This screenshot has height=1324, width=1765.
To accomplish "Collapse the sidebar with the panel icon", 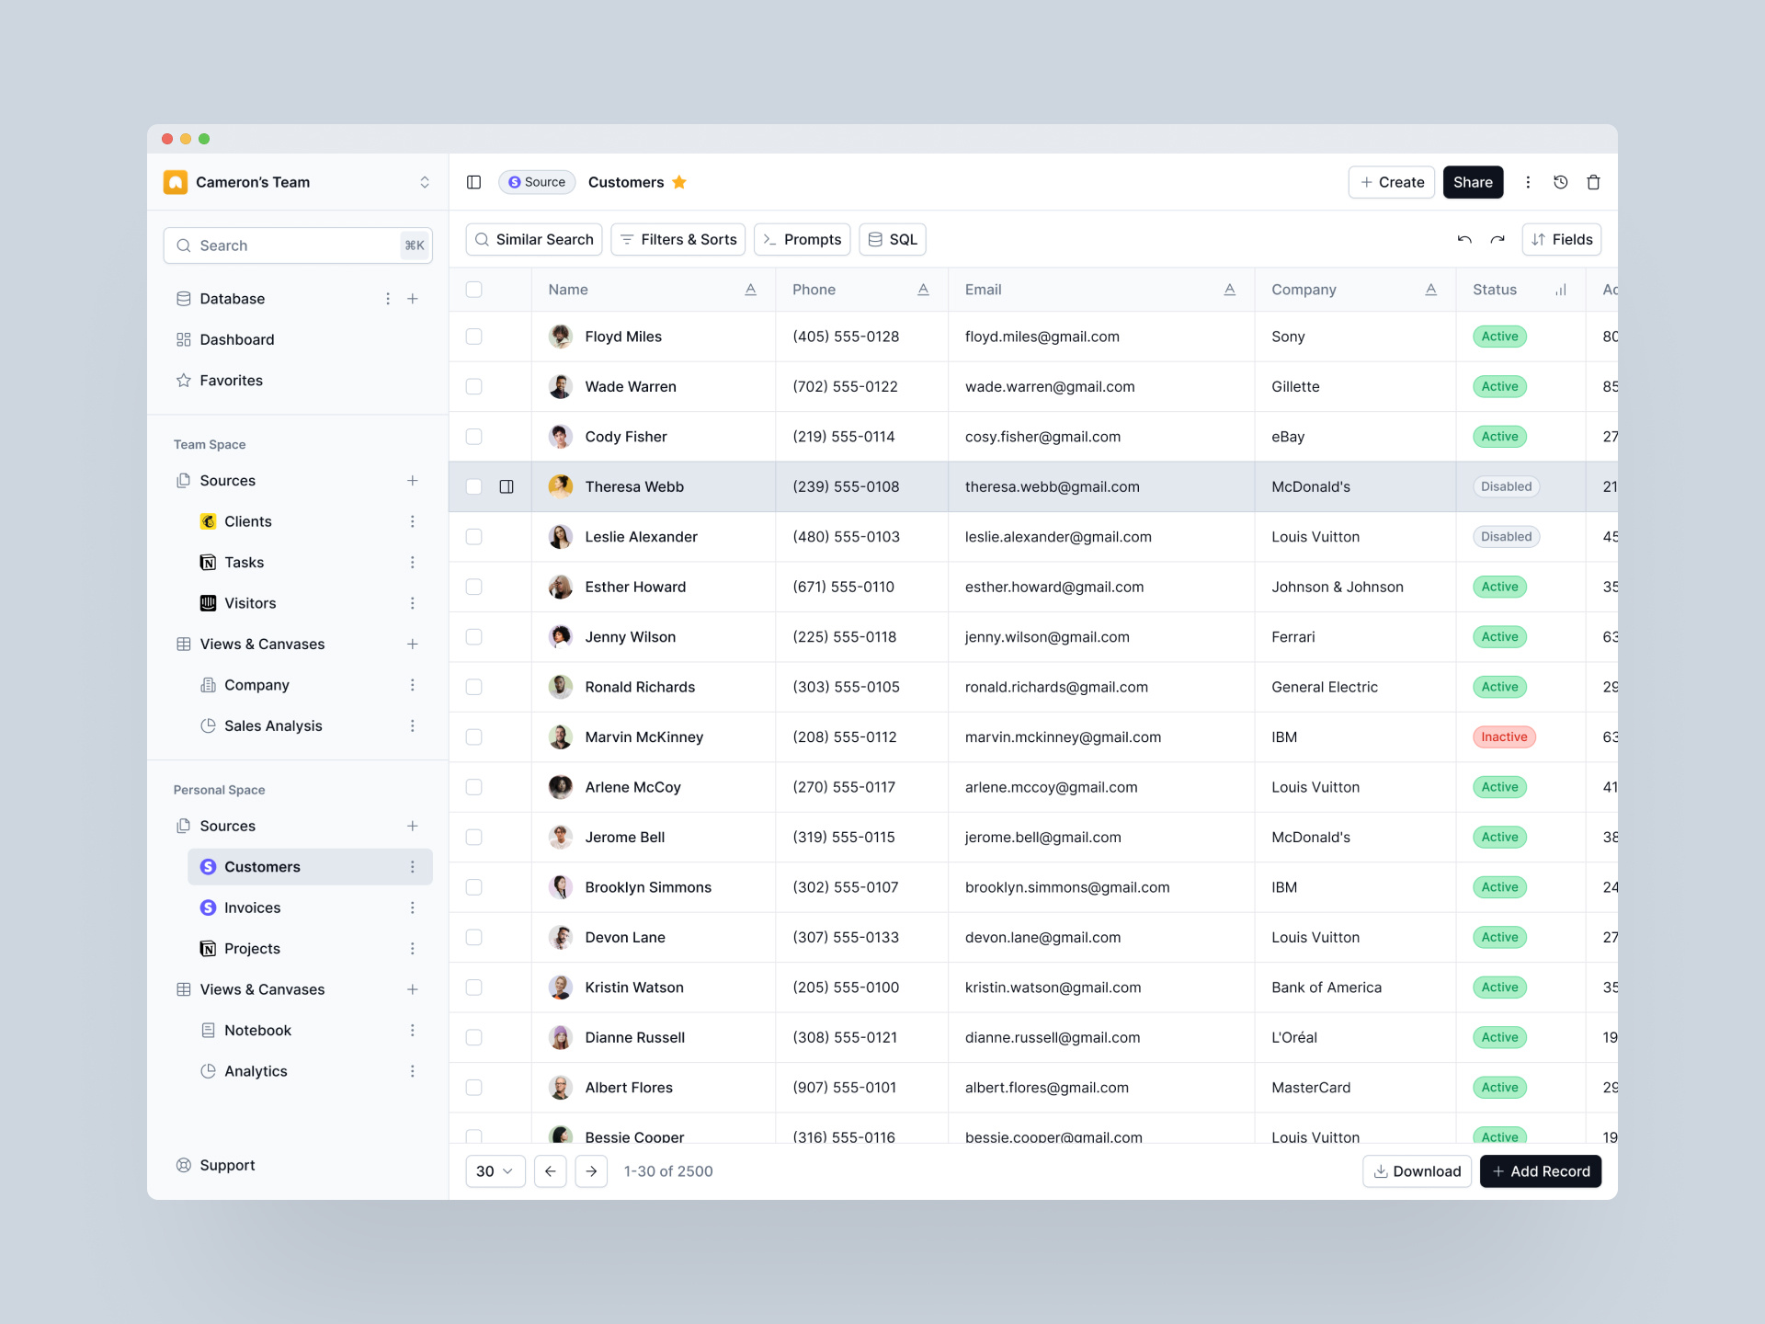I will pos(474,182).
